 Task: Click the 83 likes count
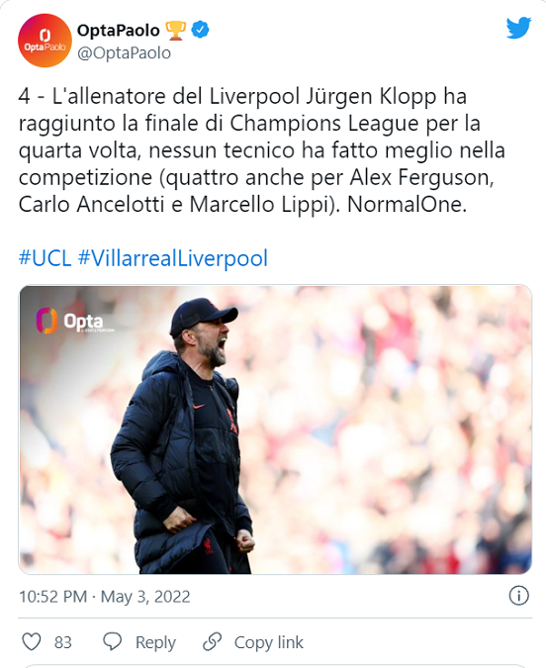62,642
